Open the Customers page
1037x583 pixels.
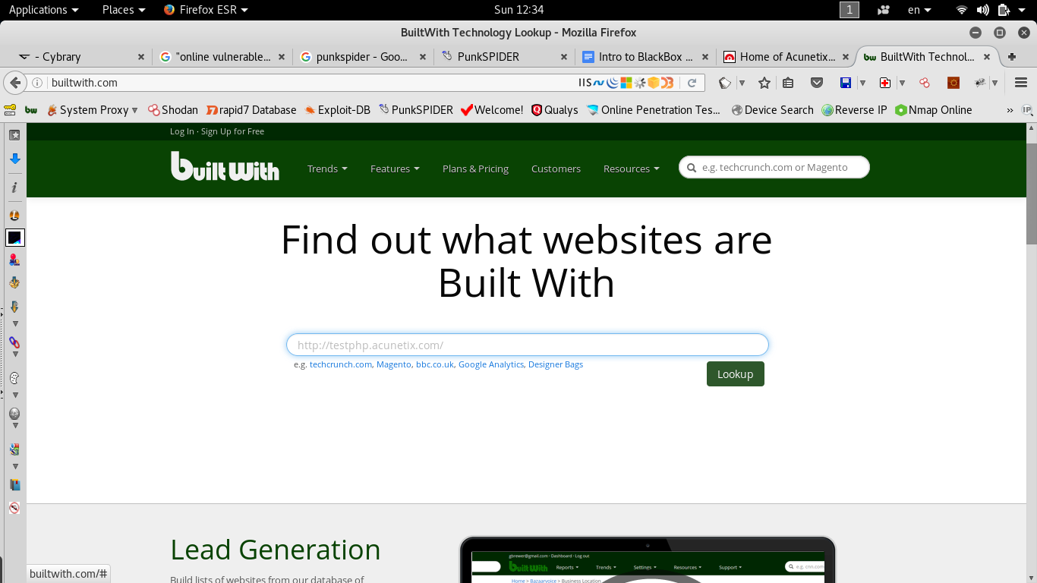556,169
